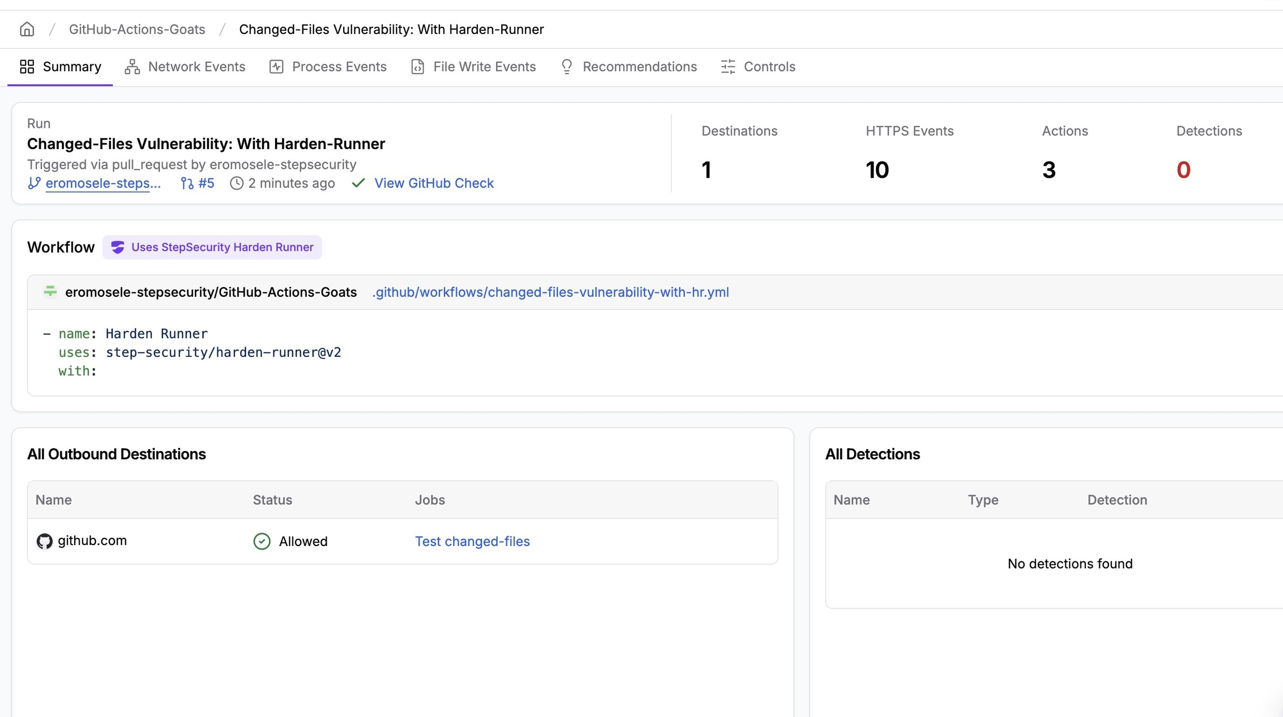Click the File Write Events file icon
Image resolution: width=1283 pixels, height=717 pixels.
417,67
